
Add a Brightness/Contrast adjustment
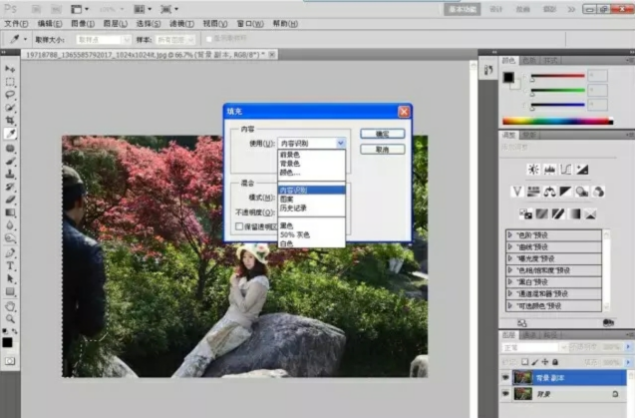click(533, 170)
